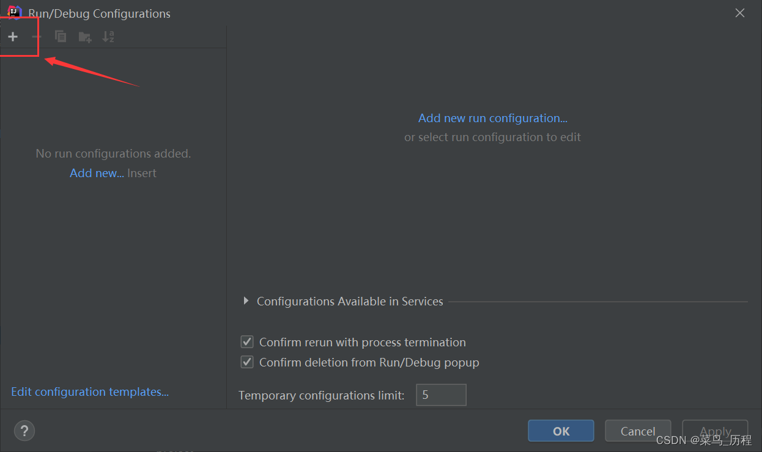This screenshot has width=762, height=452.
Task: Click the Add new run configuration link
Action: pyautogui.click(x=493, y=118)
